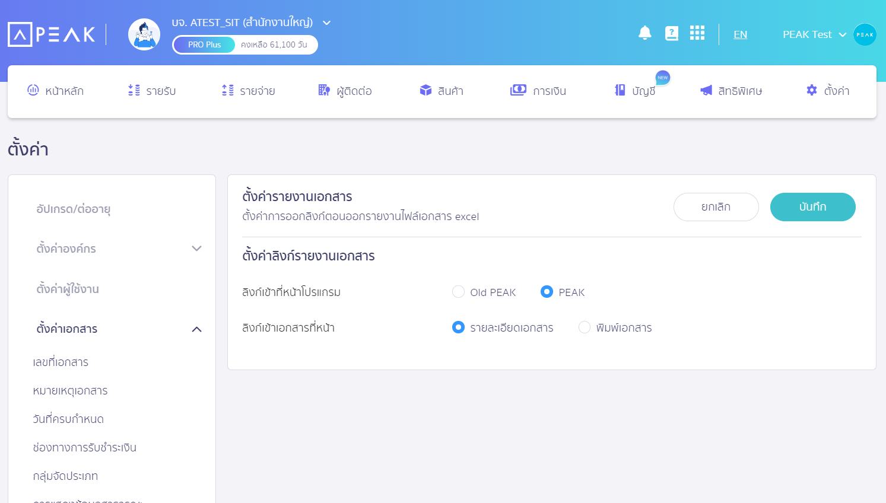Open the company selector dropdown arrow
The width and height of the screenshot is (886, 503).
pos(326,23)
